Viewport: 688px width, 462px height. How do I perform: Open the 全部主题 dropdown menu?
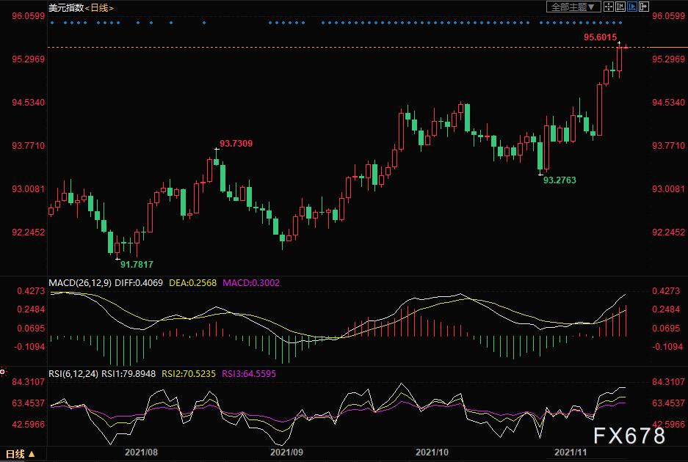(574, 7)
